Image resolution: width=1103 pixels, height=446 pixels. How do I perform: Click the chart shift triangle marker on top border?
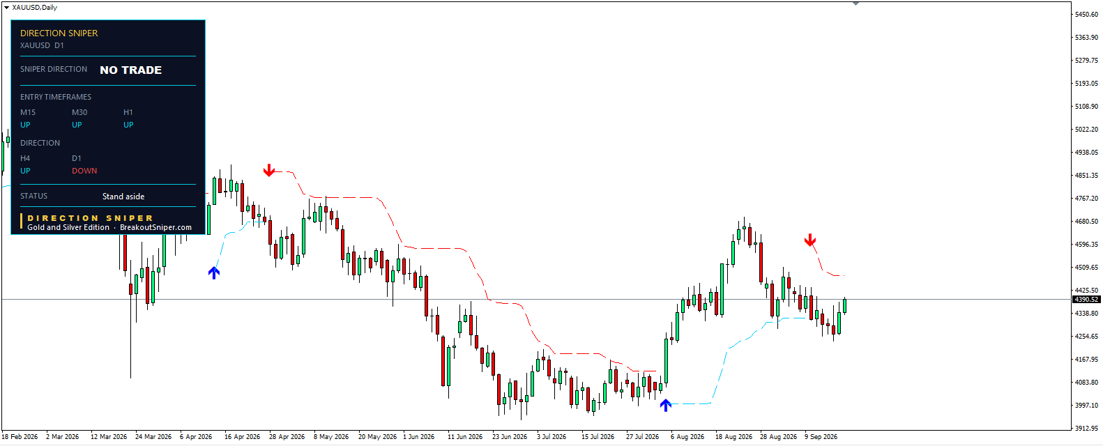pyautogui.click(x=855, y=3)
